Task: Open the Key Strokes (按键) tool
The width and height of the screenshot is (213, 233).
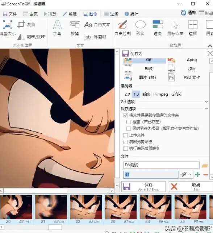Action: tap(75, 28)
